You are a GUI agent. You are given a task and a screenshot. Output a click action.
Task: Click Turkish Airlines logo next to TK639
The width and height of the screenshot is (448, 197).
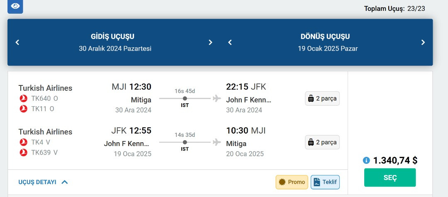24,153
